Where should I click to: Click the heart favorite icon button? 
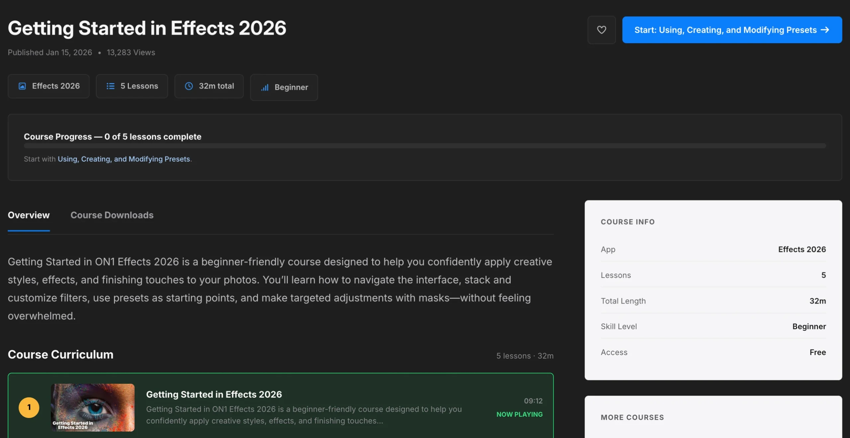coord(601,30)
